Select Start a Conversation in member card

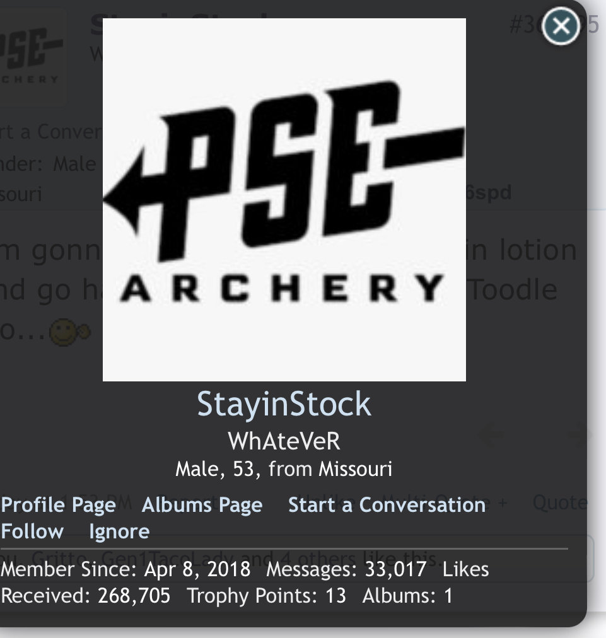(x=387, y=505)
